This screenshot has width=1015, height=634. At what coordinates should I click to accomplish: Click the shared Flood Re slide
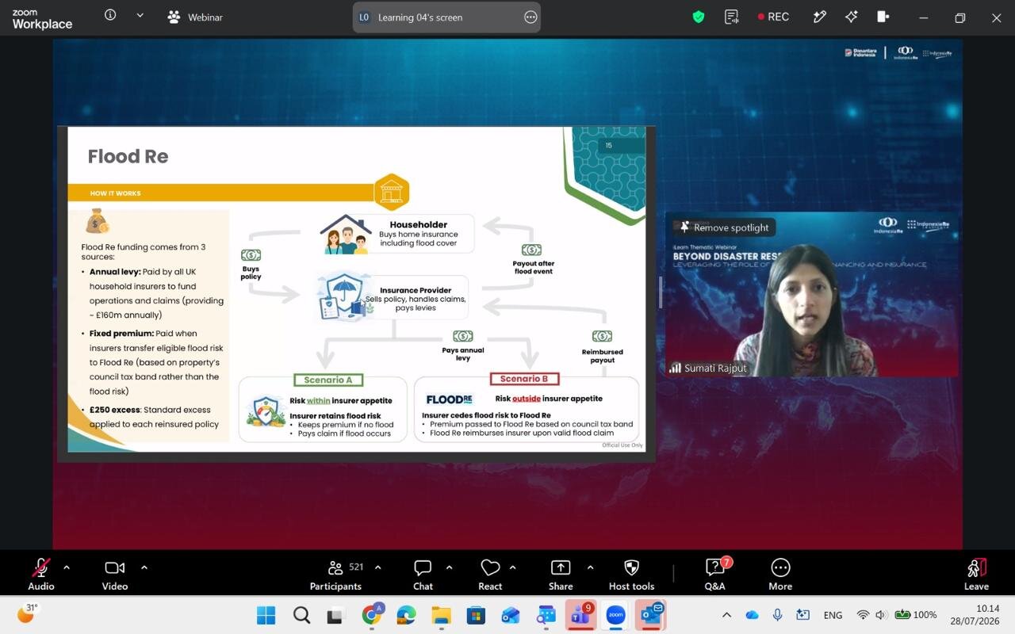click(356, 289)
